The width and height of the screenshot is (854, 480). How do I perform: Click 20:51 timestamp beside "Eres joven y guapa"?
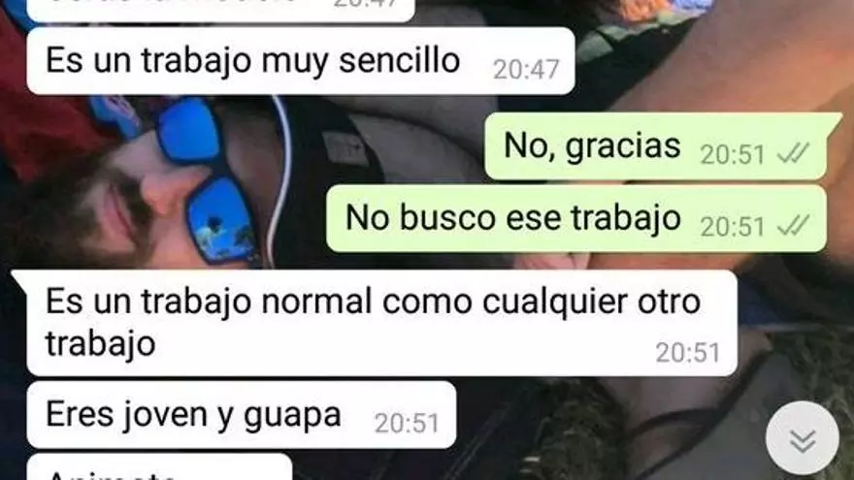(x=407, y=423)
